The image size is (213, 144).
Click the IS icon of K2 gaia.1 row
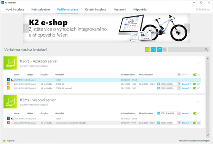click(8, 80)
